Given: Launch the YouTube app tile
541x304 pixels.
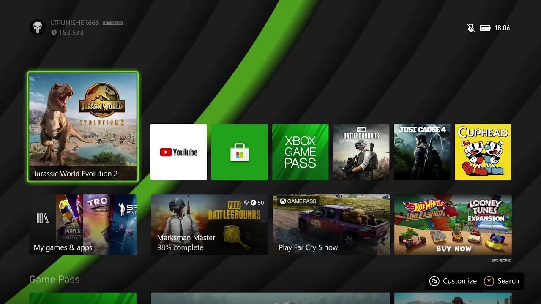Looking at the screenshot, I should click(178, 152).
